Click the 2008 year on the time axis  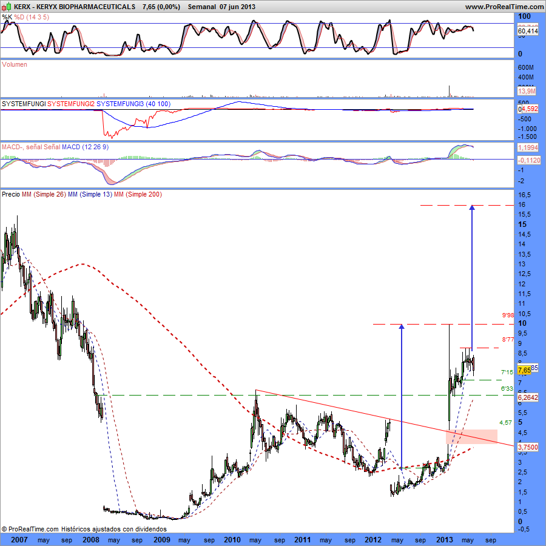click(91, 540)
